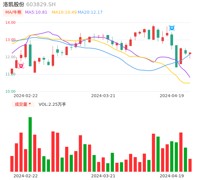
Task: Click the 2024-02-22 date label below the price chart
Action: pos(26,96)
